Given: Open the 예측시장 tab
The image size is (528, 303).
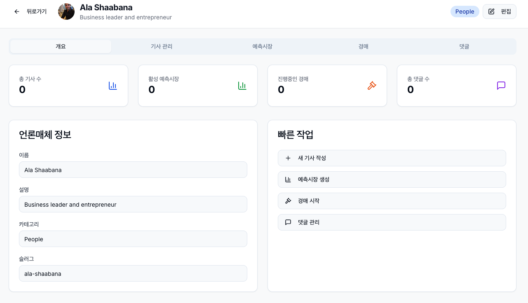Looking at the screenshot, I should [263, 47].
